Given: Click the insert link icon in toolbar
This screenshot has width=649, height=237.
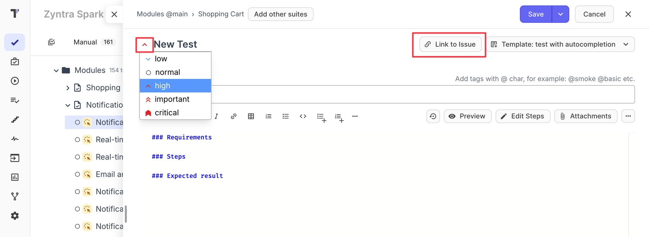Looking at the screenshot, I should tap(234, 116).
